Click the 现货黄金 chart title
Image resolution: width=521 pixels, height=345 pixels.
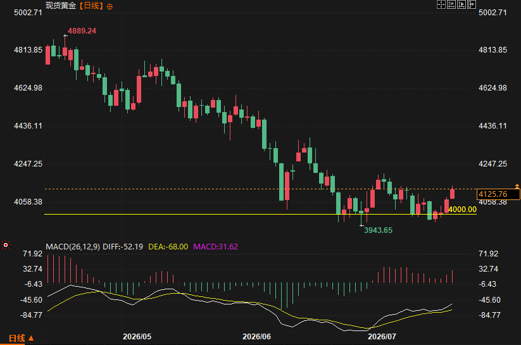(61, 6)
